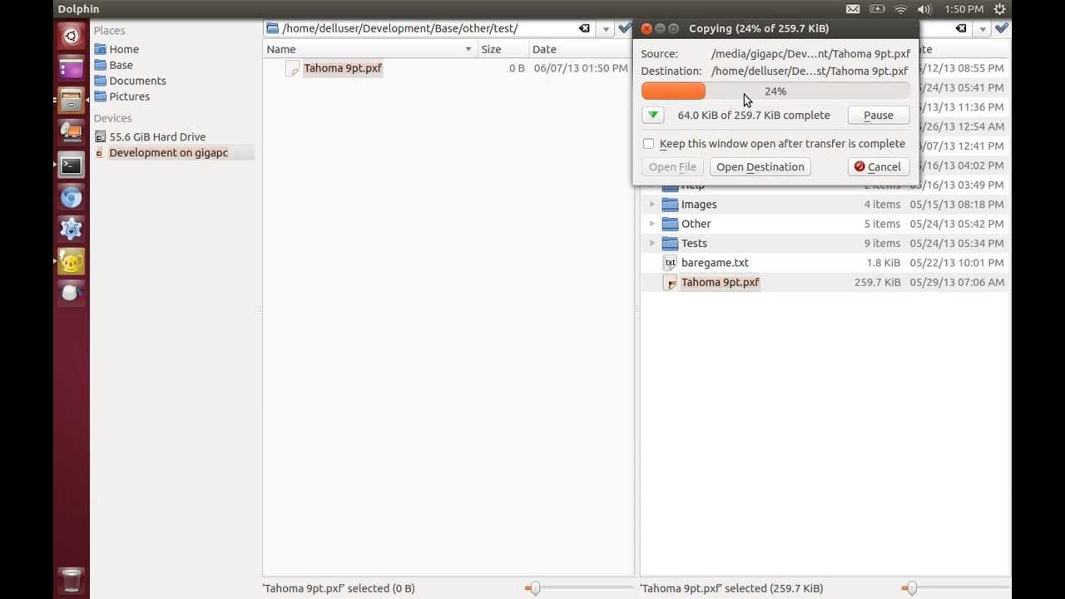Click the Tahoma 9pt.pxf icon in the right pane
This screenshot has height=599, width=1065.
[671, 282]
